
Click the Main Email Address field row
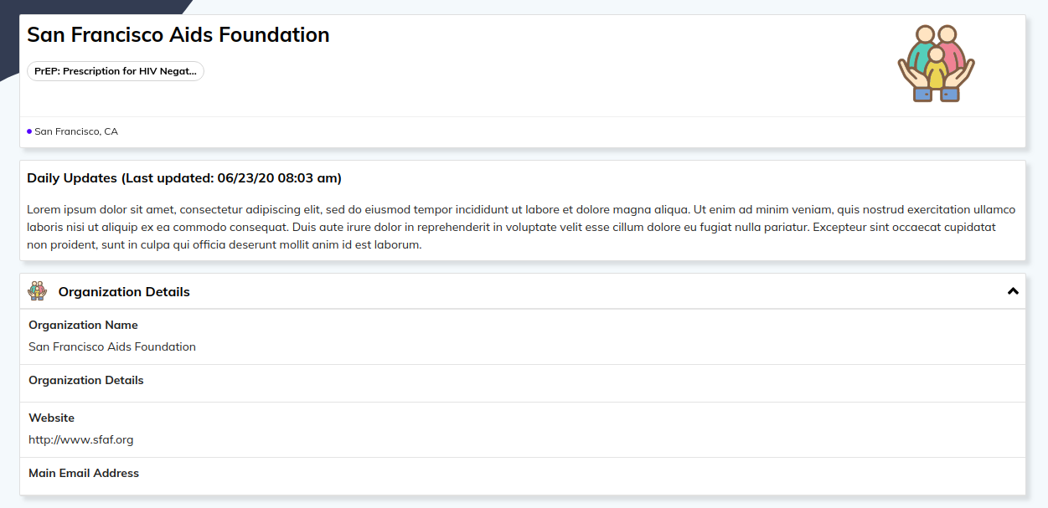pyautogui.click(x=84, y=473)
